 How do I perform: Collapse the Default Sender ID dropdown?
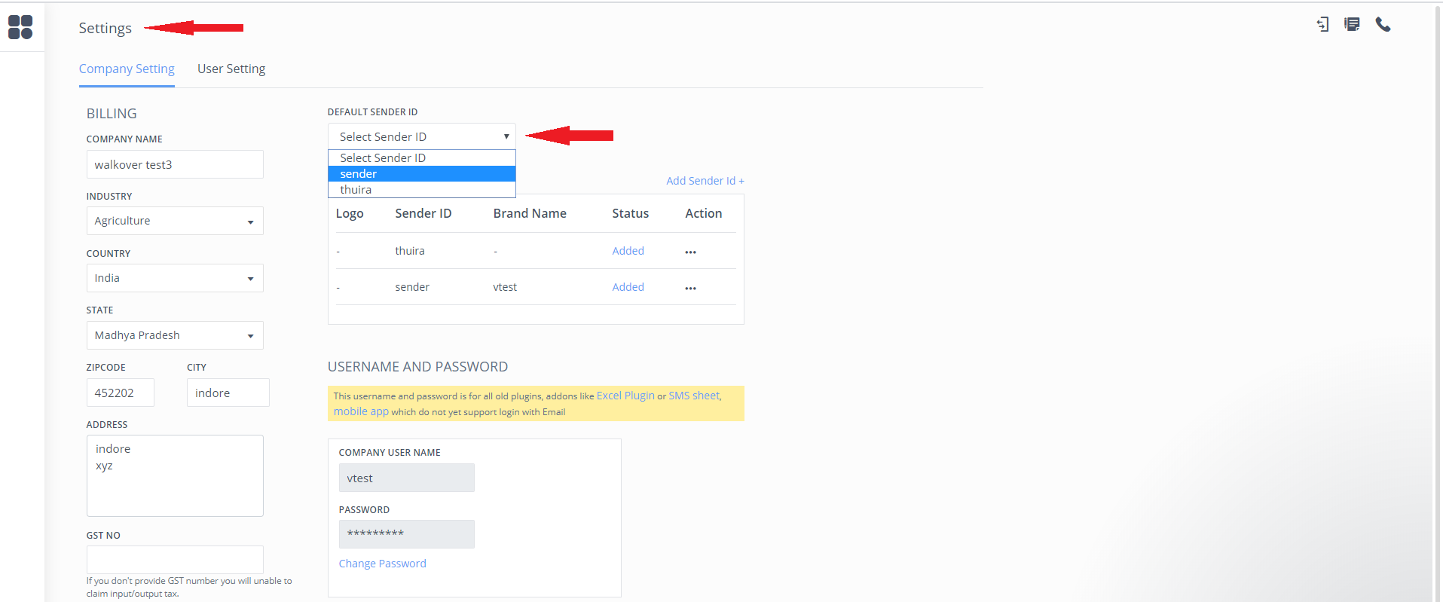(421, 136)
